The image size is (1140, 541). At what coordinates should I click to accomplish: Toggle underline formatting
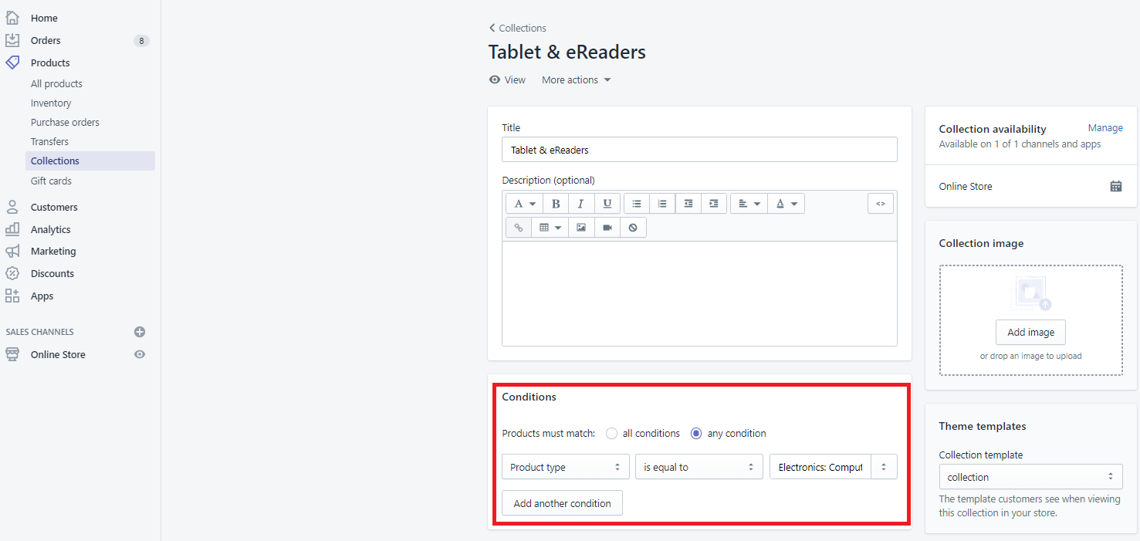[607, 204]
